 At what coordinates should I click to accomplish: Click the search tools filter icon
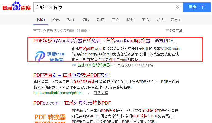(x=167, y=31)
